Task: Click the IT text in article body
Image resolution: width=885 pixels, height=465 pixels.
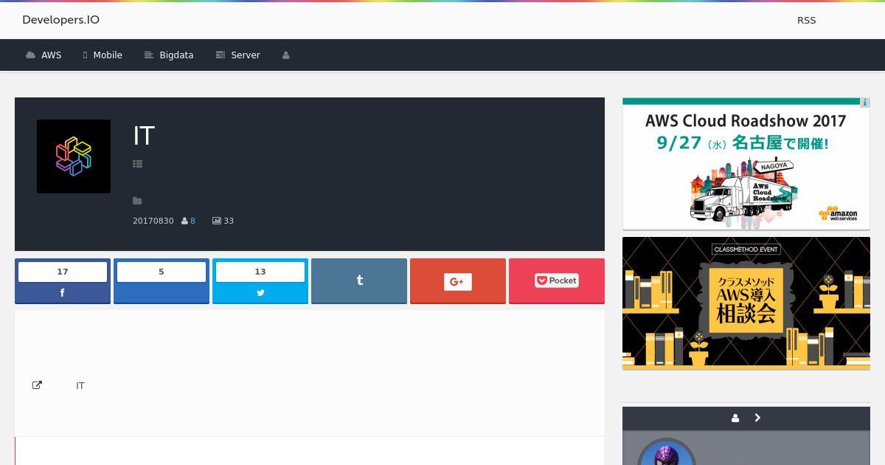Action: point(80,386)
